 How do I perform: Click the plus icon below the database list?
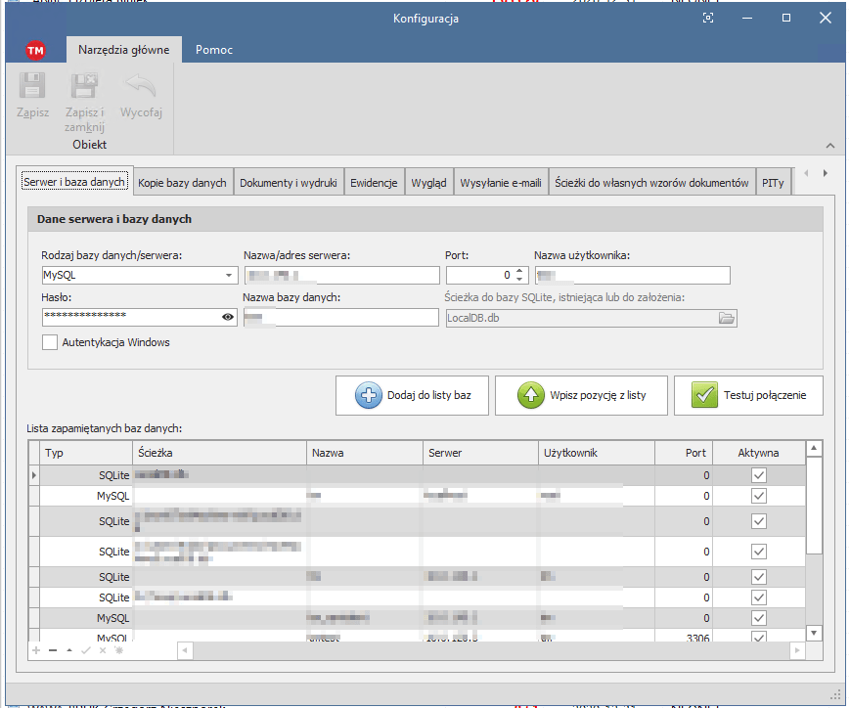point(36,649)
